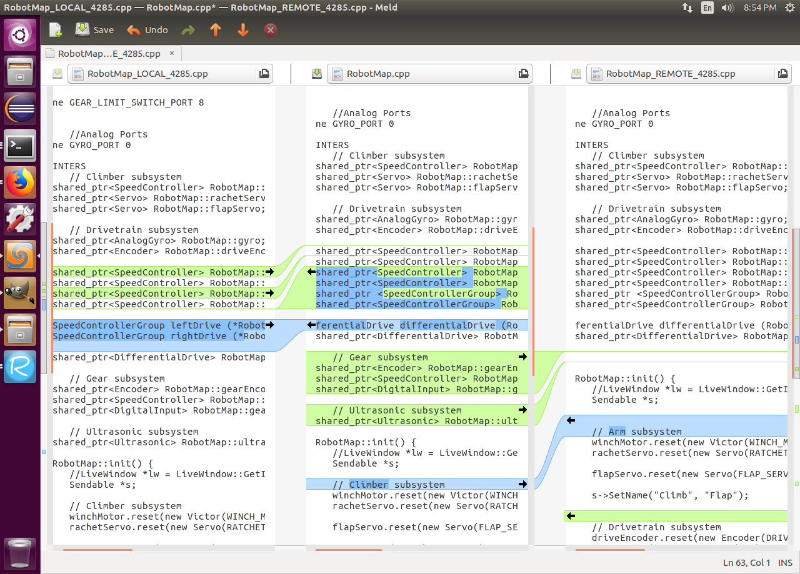800x574 pixels.
Task: Click folder icon on RobotMap.cpp chooser
Action: point(524,74)
